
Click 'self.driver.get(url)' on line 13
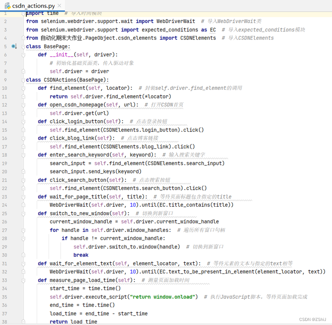79,113
